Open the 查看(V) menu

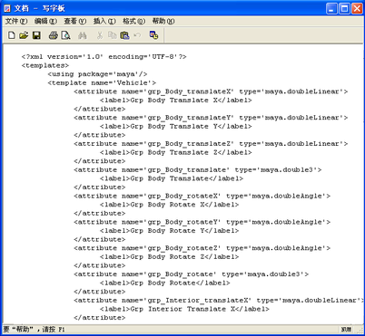coord(74,21)
